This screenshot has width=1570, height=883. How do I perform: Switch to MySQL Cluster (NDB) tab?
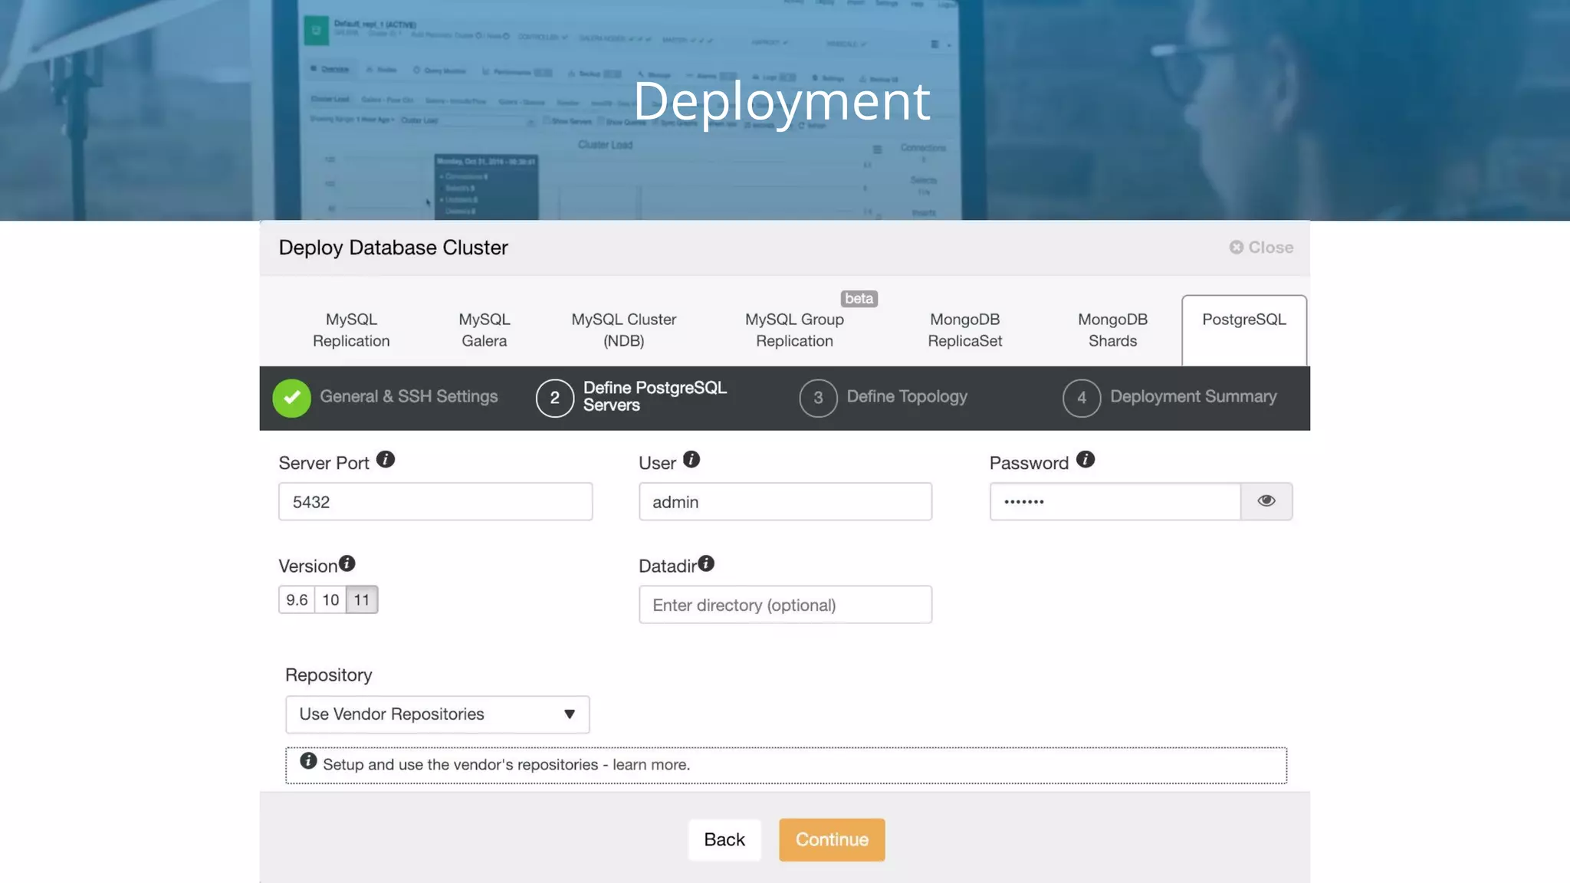tap(624, 330)
